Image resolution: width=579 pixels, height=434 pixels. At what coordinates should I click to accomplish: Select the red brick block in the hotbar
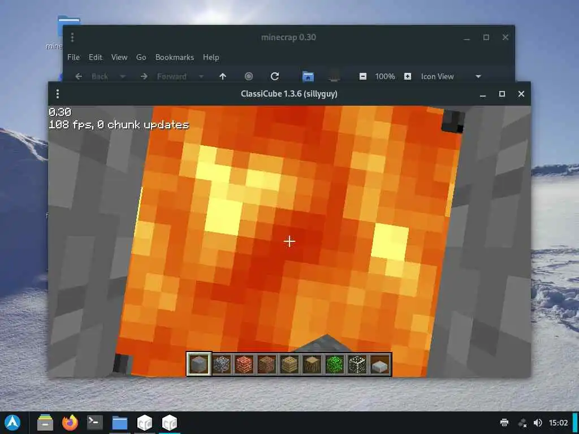[244, 364]
